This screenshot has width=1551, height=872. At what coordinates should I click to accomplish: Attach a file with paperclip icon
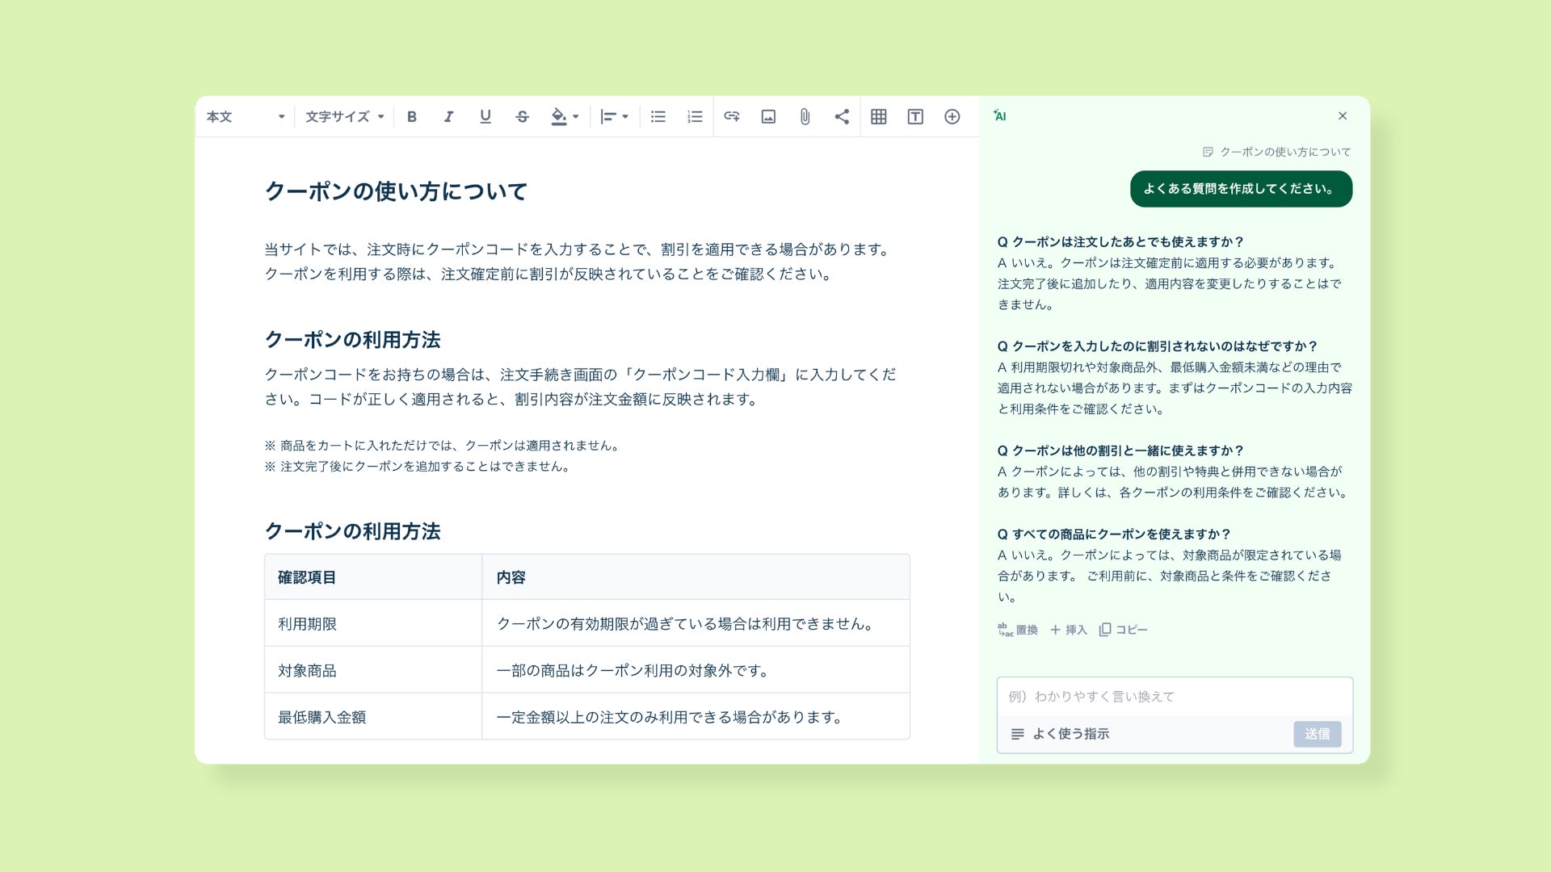805,116
